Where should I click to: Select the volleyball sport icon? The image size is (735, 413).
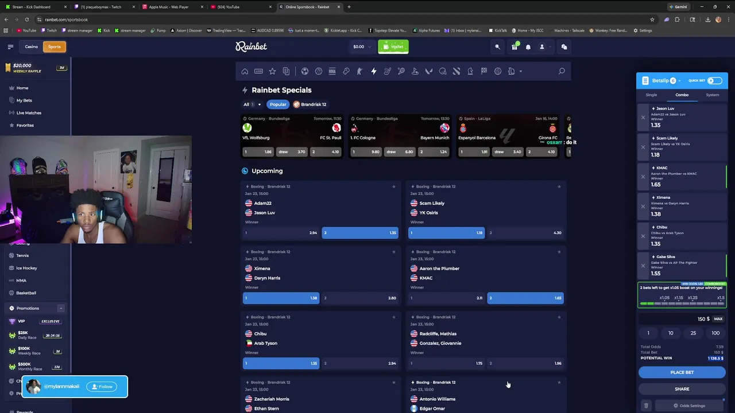[498, 71]
